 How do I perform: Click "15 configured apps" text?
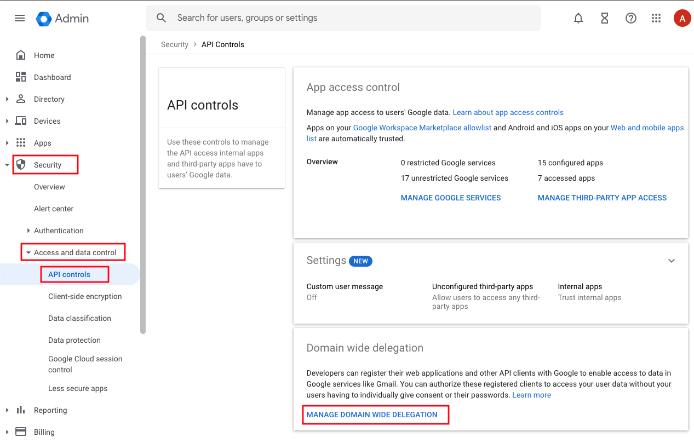pos(570,163)
